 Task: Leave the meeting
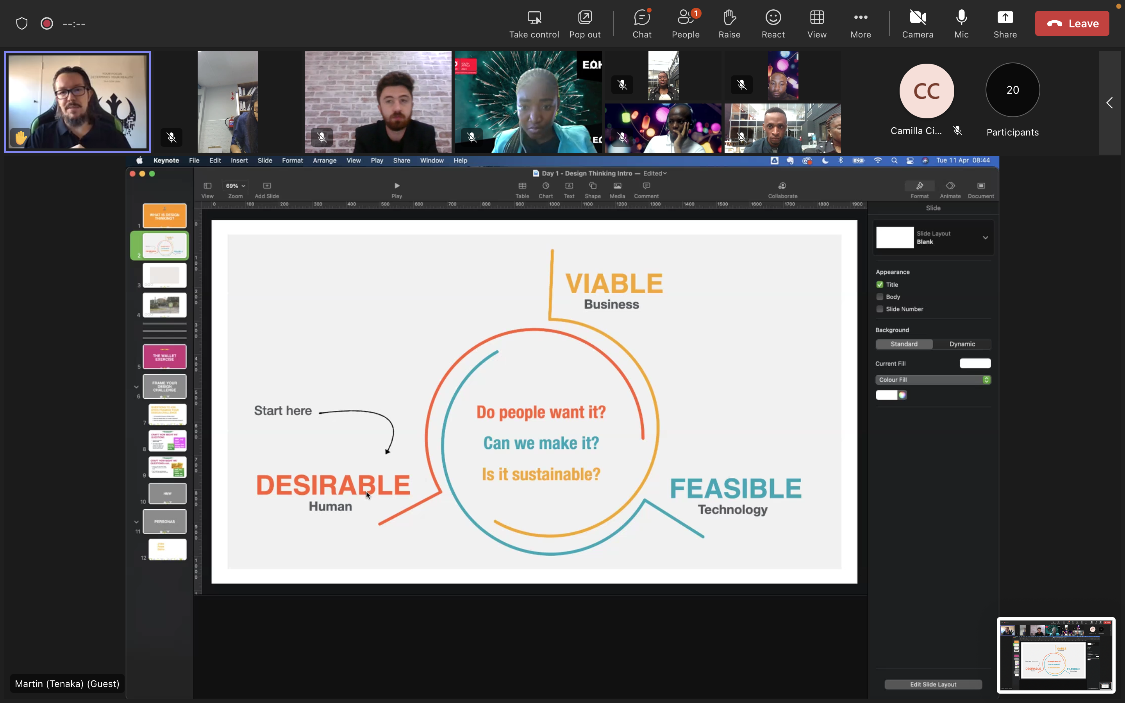pos(1071,23)
